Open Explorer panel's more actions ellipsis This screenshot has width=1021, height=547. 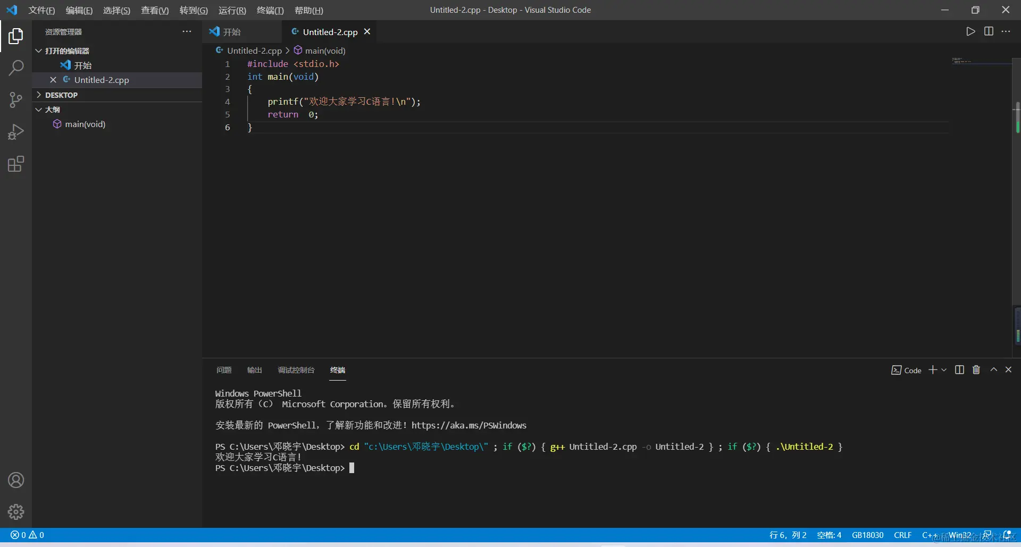[x=187, y=31]
